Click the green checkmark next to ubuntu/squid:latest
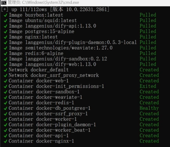This screenshot has width=170, height=147. [x=6, y=21]
